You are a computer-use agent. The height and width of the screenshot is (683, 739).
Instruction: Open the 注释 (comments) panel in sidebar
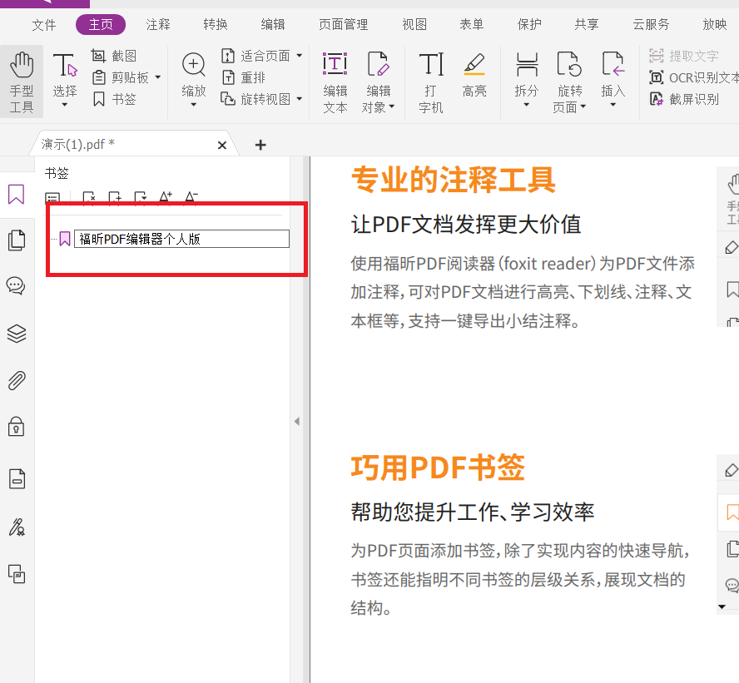coord(17,286)
